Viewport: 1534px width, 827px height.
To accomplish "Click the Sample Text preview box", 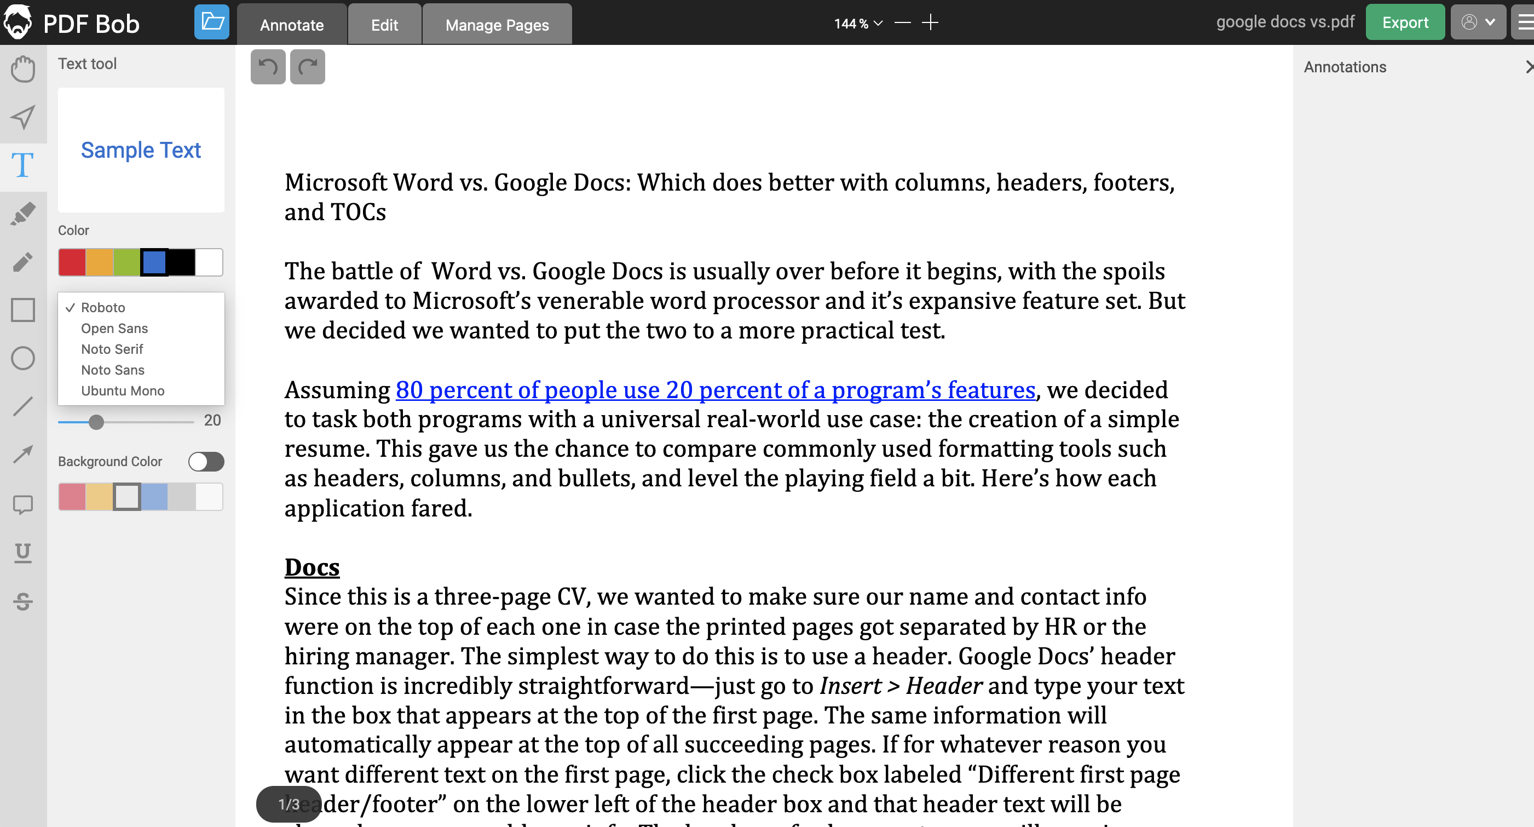I will (141, 150).
